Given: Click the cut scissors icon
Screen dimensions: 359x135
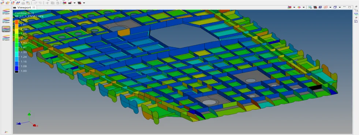Looking at the screenshot, I should click(x=47, y=3).
